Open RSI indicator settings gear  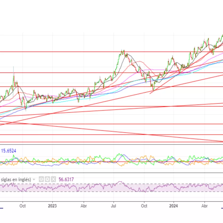[x=47, y=179]
